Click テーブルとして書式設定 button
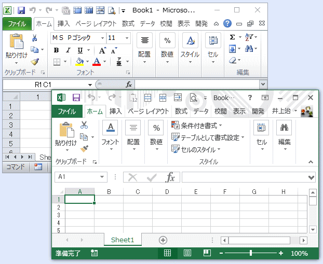Viewport: 323px width, 264px height. coord(208,137)
